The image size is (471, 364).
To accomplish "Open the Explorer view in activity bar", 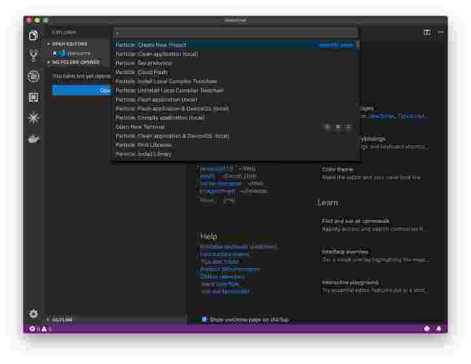I will click(x=34, y=35).
